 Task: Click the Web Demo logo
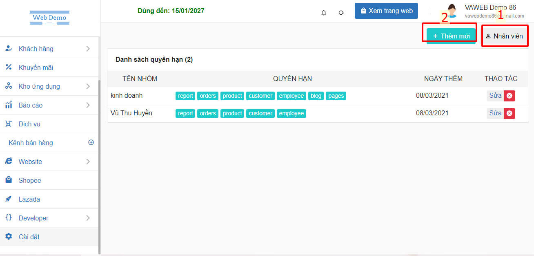click(50, 18)
